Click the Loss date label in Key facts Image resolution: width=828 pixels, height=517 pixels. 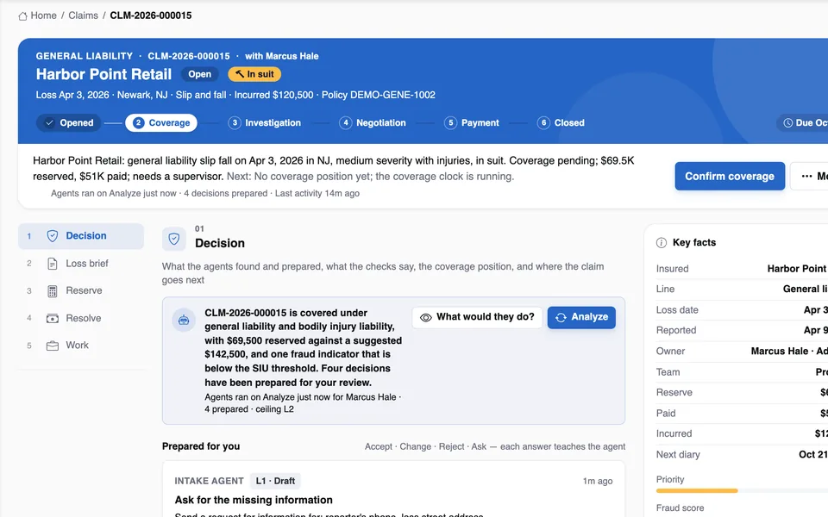click(677, 309)
